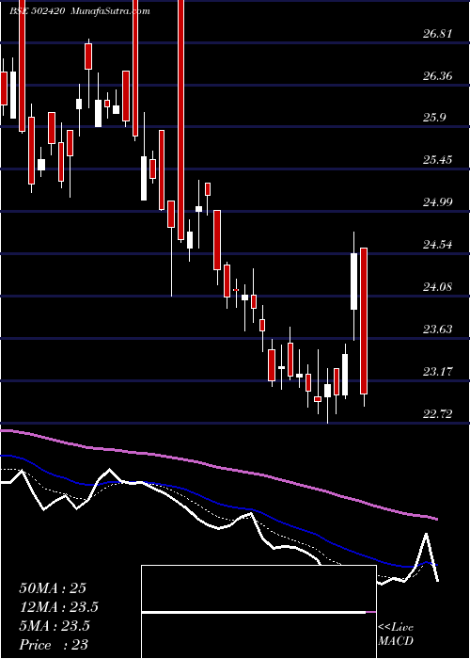
Task: Click the 5MA : 23.5 readout
Action: (x=55, y=626)
